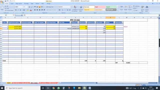Select bottom align (highlighted)
Screen dimensions: 160x90
click(39, 7)
